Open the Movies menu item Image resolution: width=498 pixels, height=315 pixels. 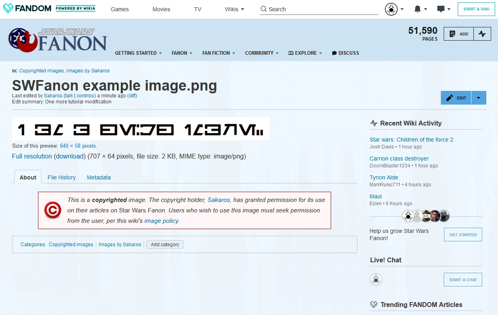(161, 9)
